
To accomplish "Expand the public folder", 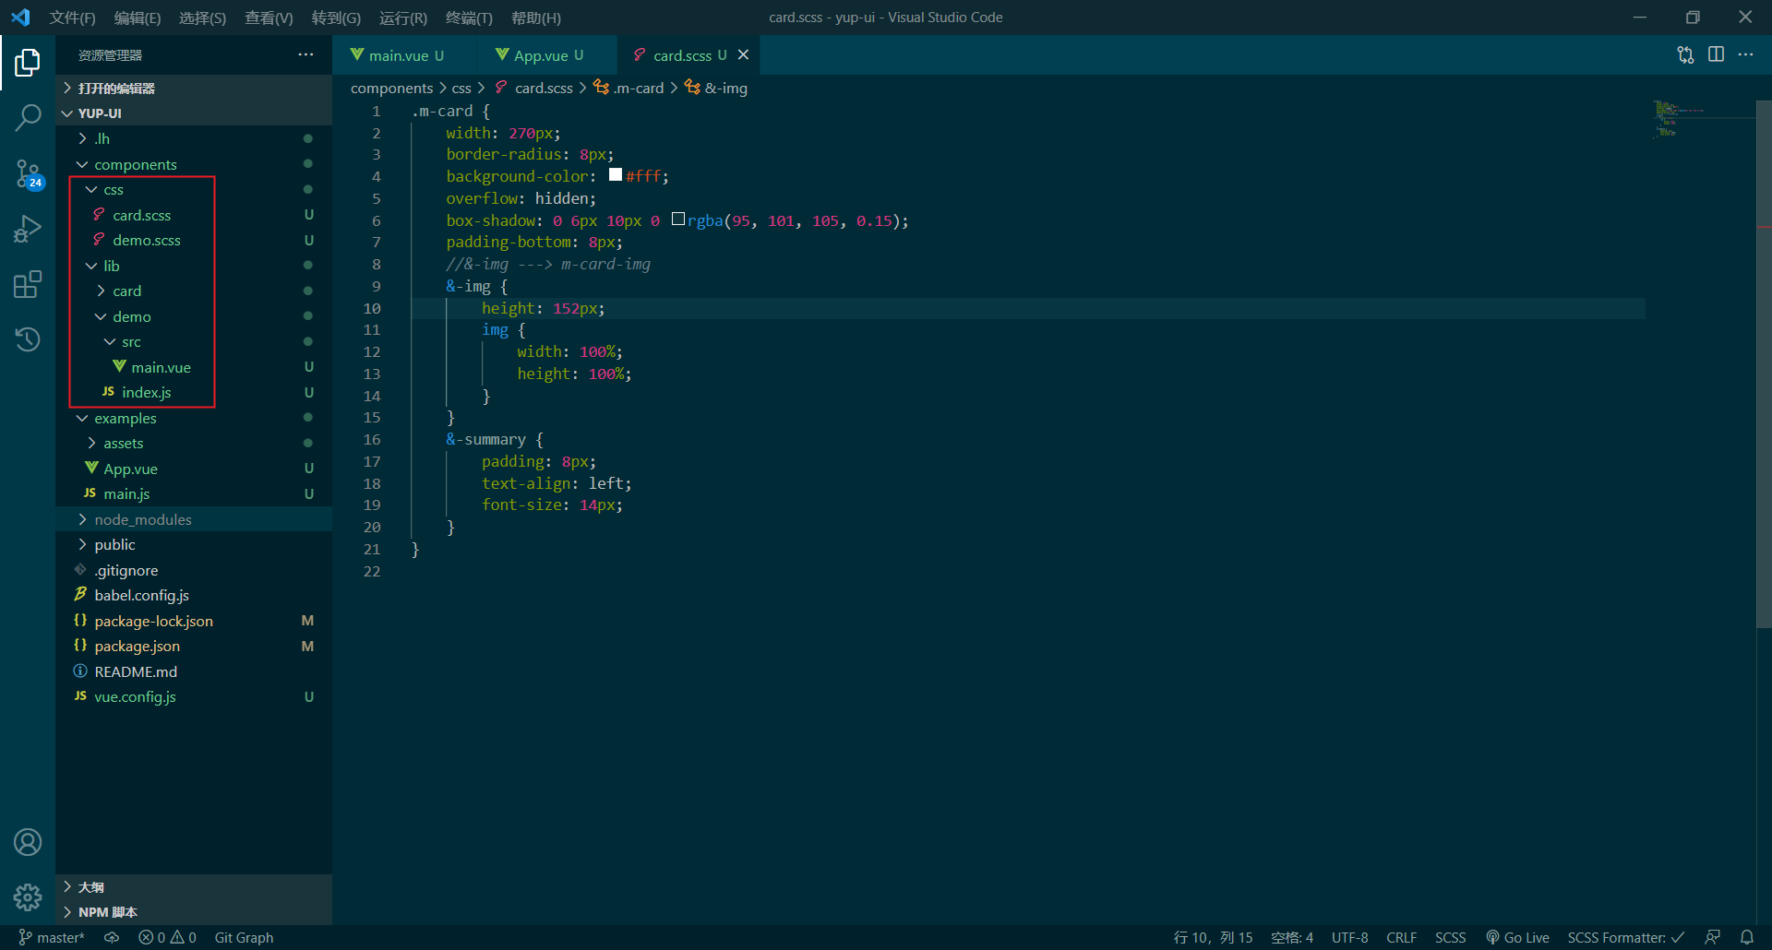I will click(194, 544).
